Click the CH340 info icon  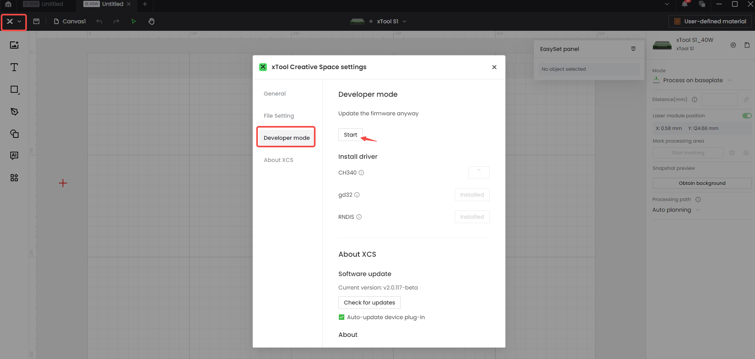click(361, 173)
